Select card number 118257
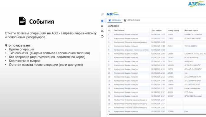The image size is (206, 117). 170,88
